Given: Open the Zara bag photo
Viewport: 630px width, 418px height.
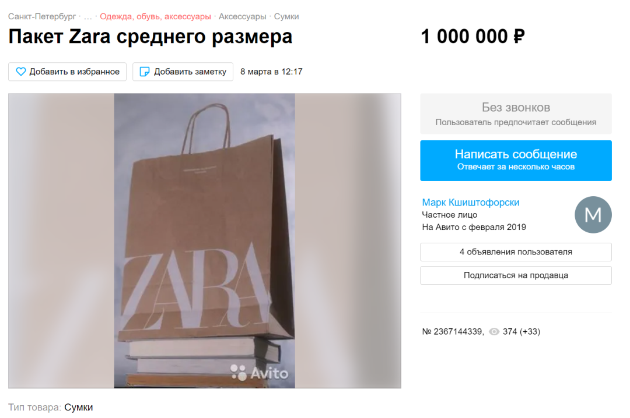Looking at the screenshot, I should 205,240.
